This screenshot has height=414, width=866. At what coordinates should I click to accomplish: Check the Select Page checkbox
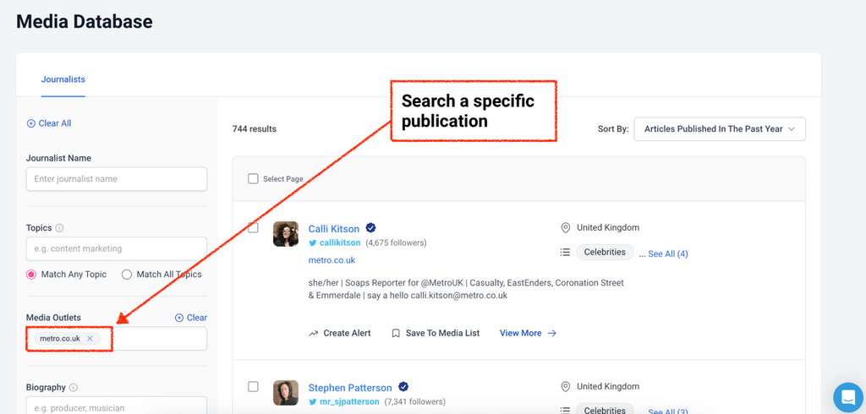[253, 179]
